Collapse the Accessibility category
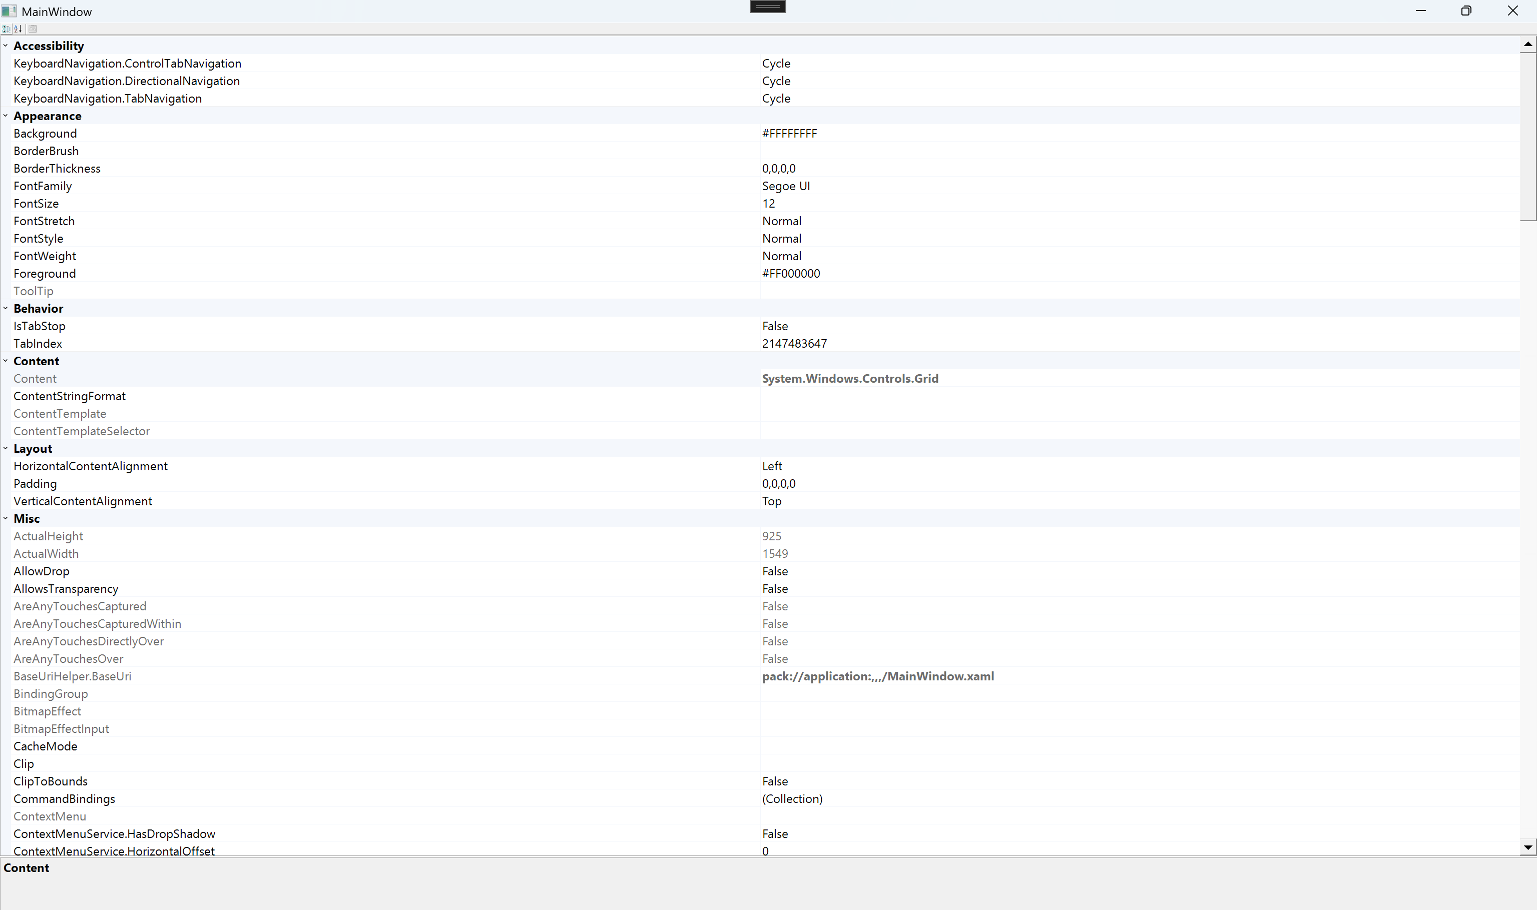1537x910 pixels. pos(6,46)
